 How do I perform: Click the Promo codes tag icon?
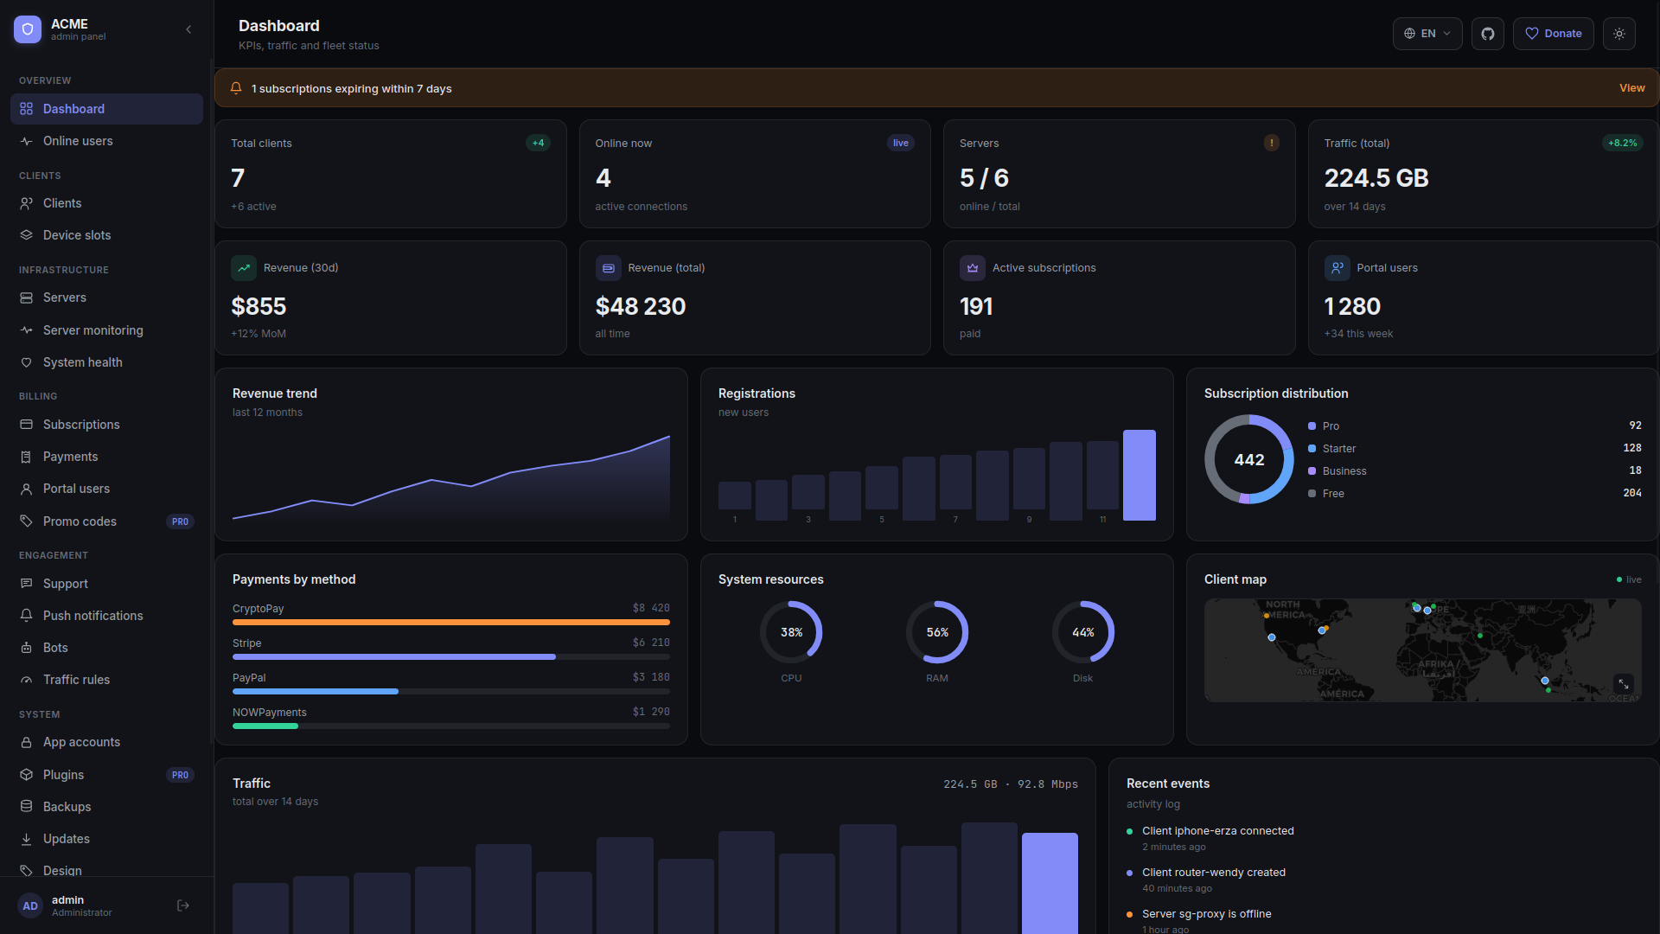tap(26, 521)
